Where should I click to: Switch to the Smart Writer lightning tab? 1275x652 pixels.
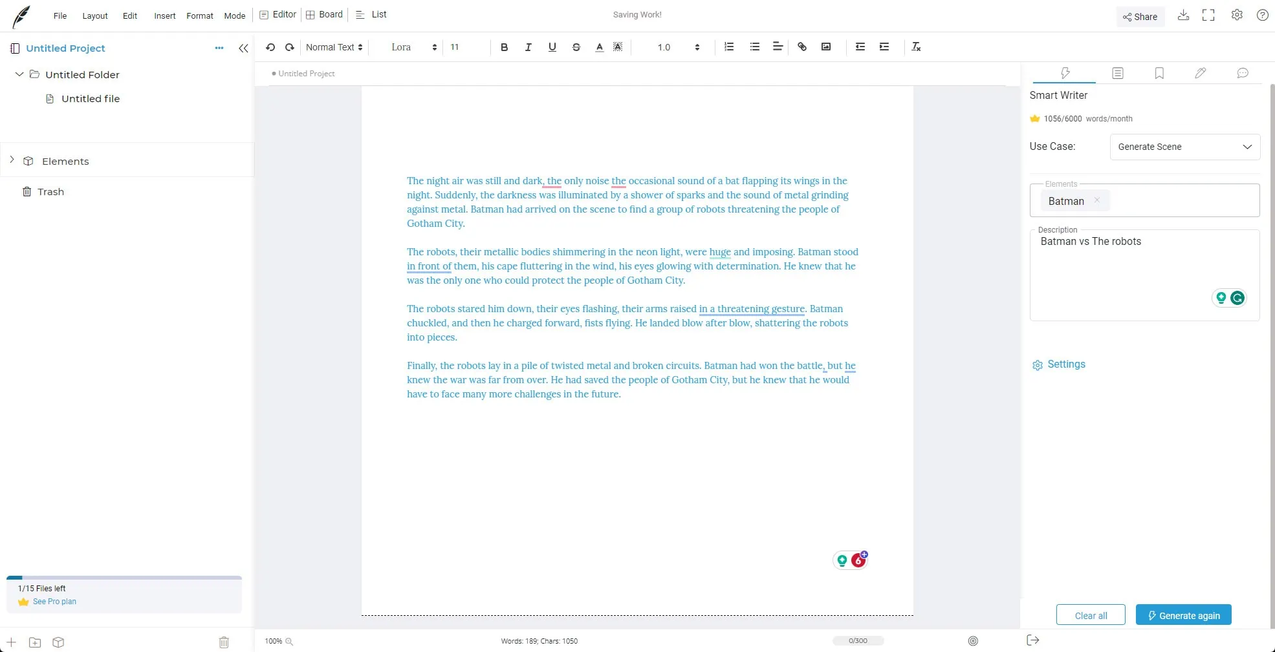1065,73
